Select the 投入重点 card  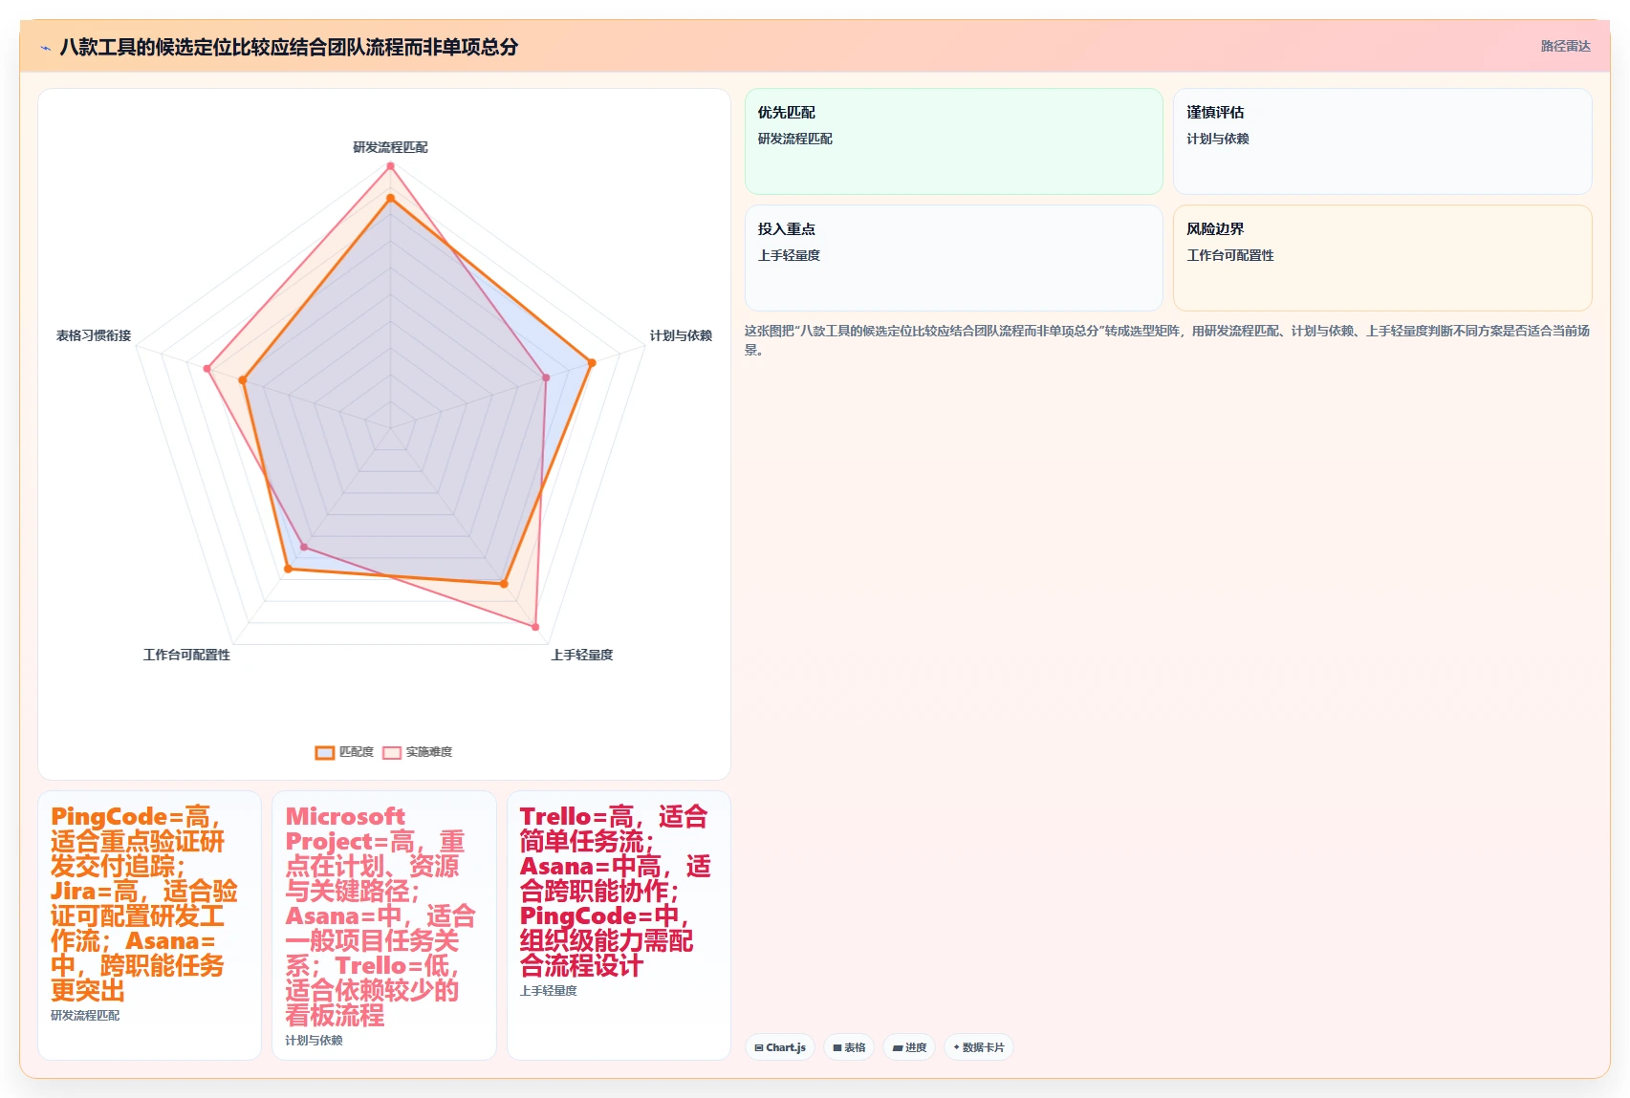(x=954, y=258)
